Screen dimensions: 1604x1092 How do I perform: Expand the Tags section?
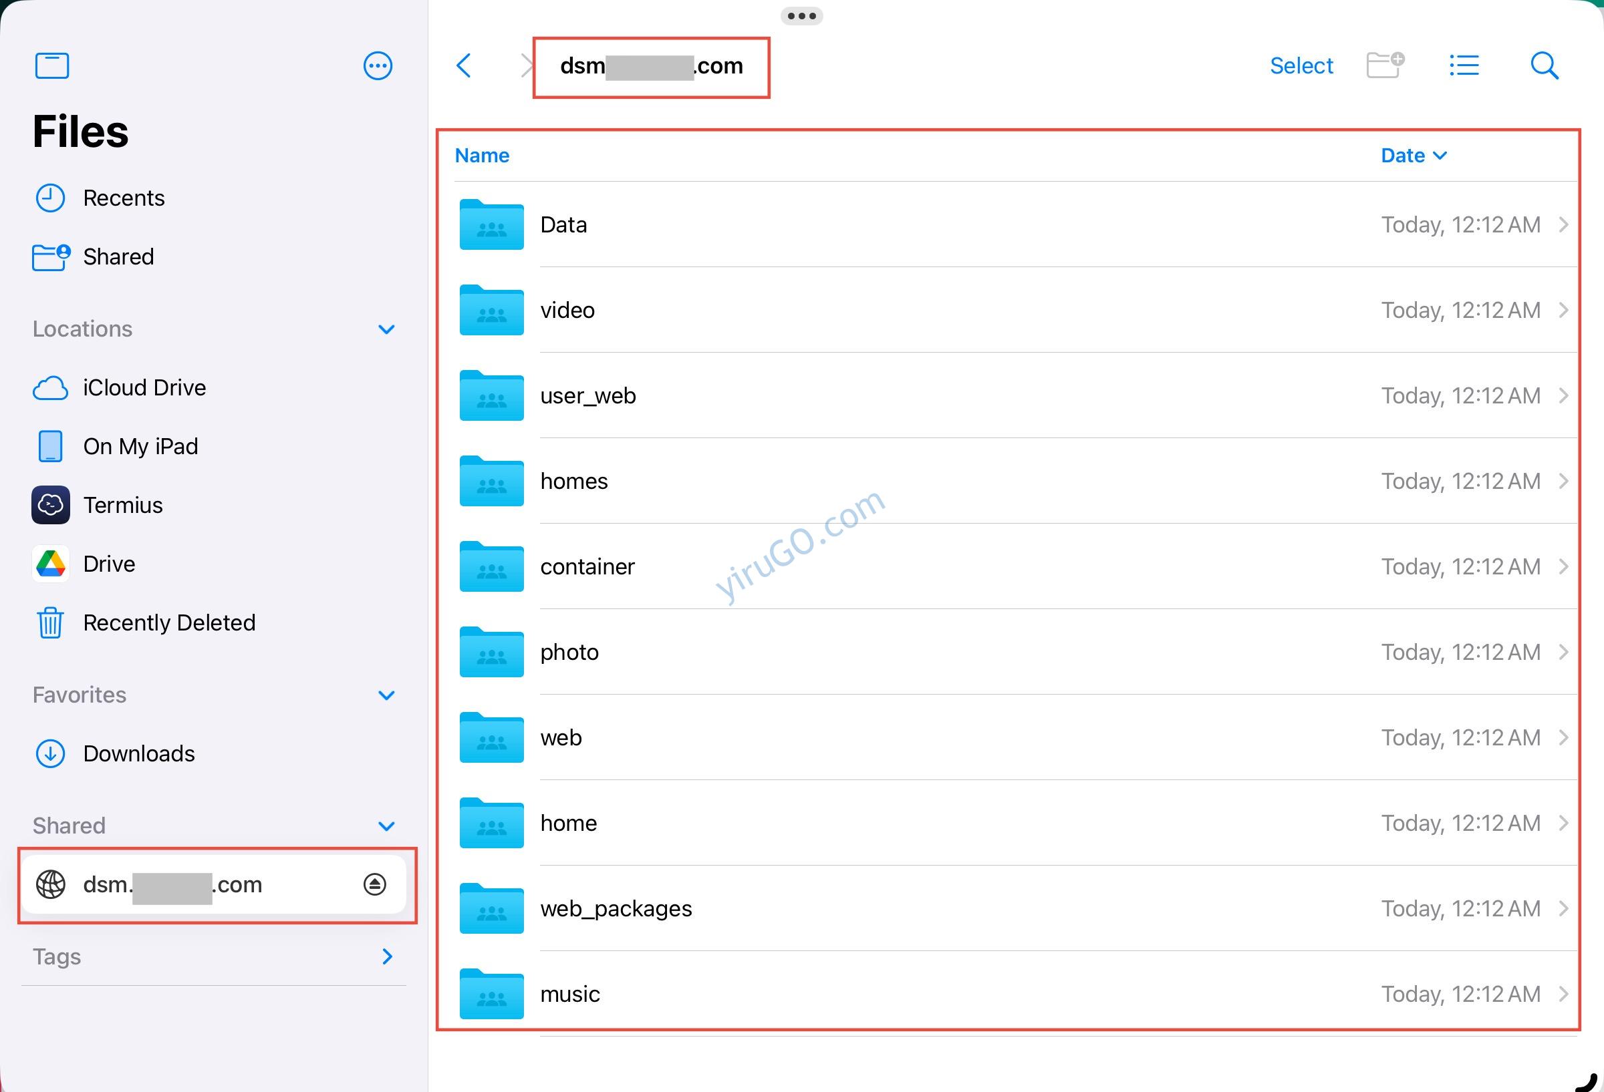pyautogui.click(x=386, y=956)
